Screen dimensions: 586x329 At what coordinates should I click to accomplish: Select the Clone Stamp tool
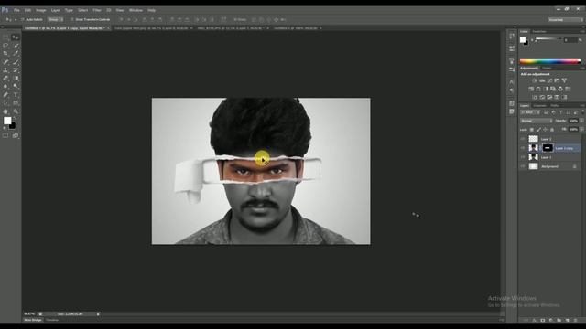pos(5,70)
